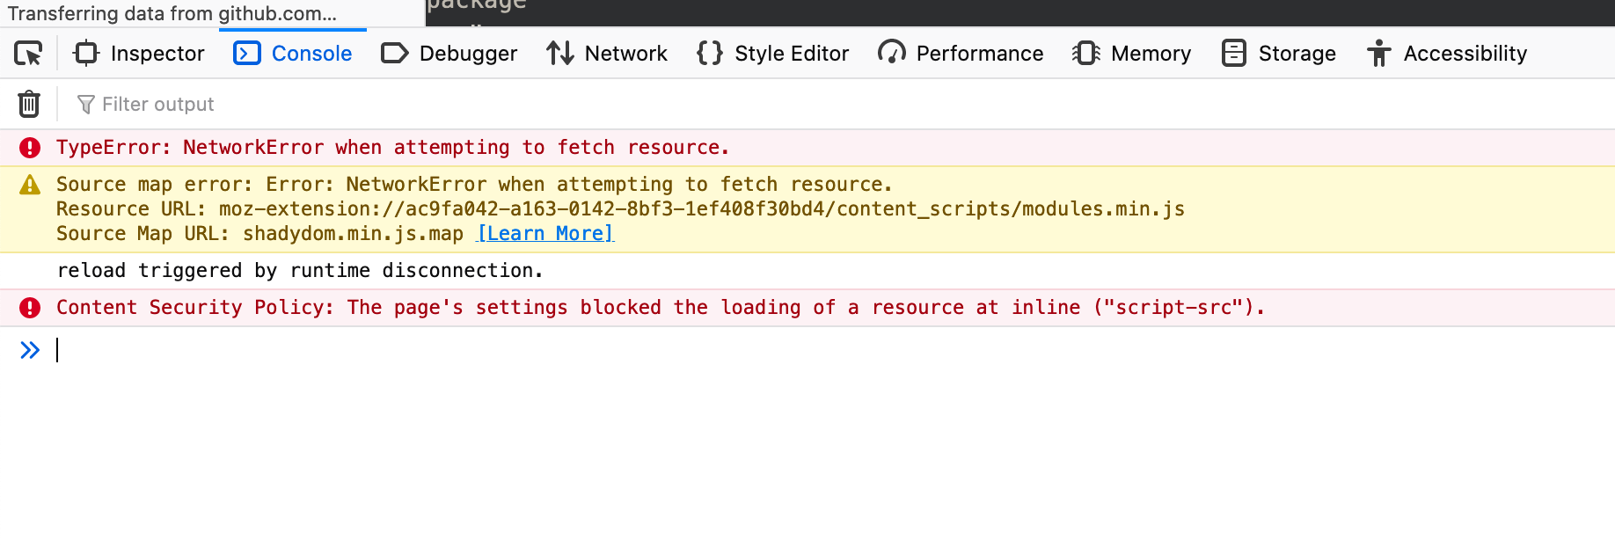Click the Debugger flag icon
Image resolution: width=1615 pixels, height=547 pixels.
(394, 53)
